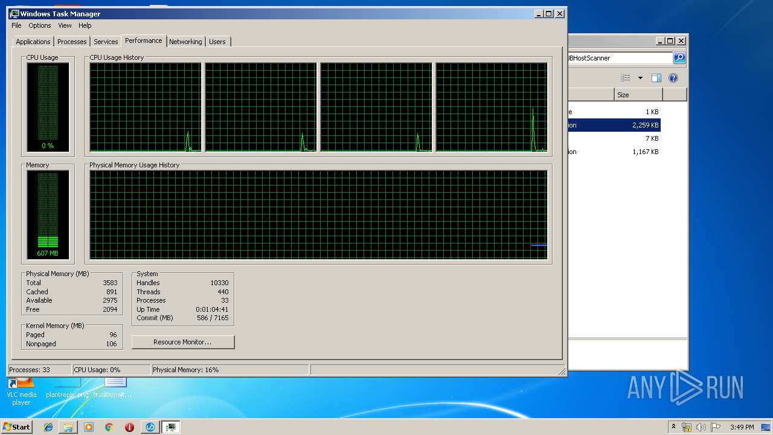
Task: Click the Resource Monitor button
Action: pyautogui.click(x=182, y=342)
